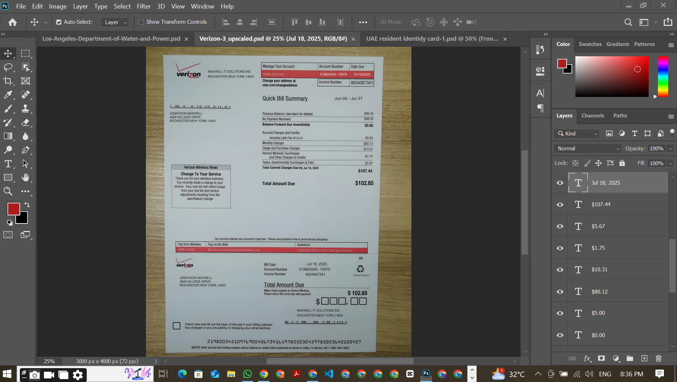Open the Layer menu

tap(80, 6)
